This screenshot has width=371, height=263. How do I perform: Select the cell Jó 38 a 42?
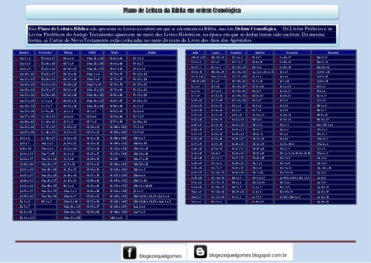[24, 196]
